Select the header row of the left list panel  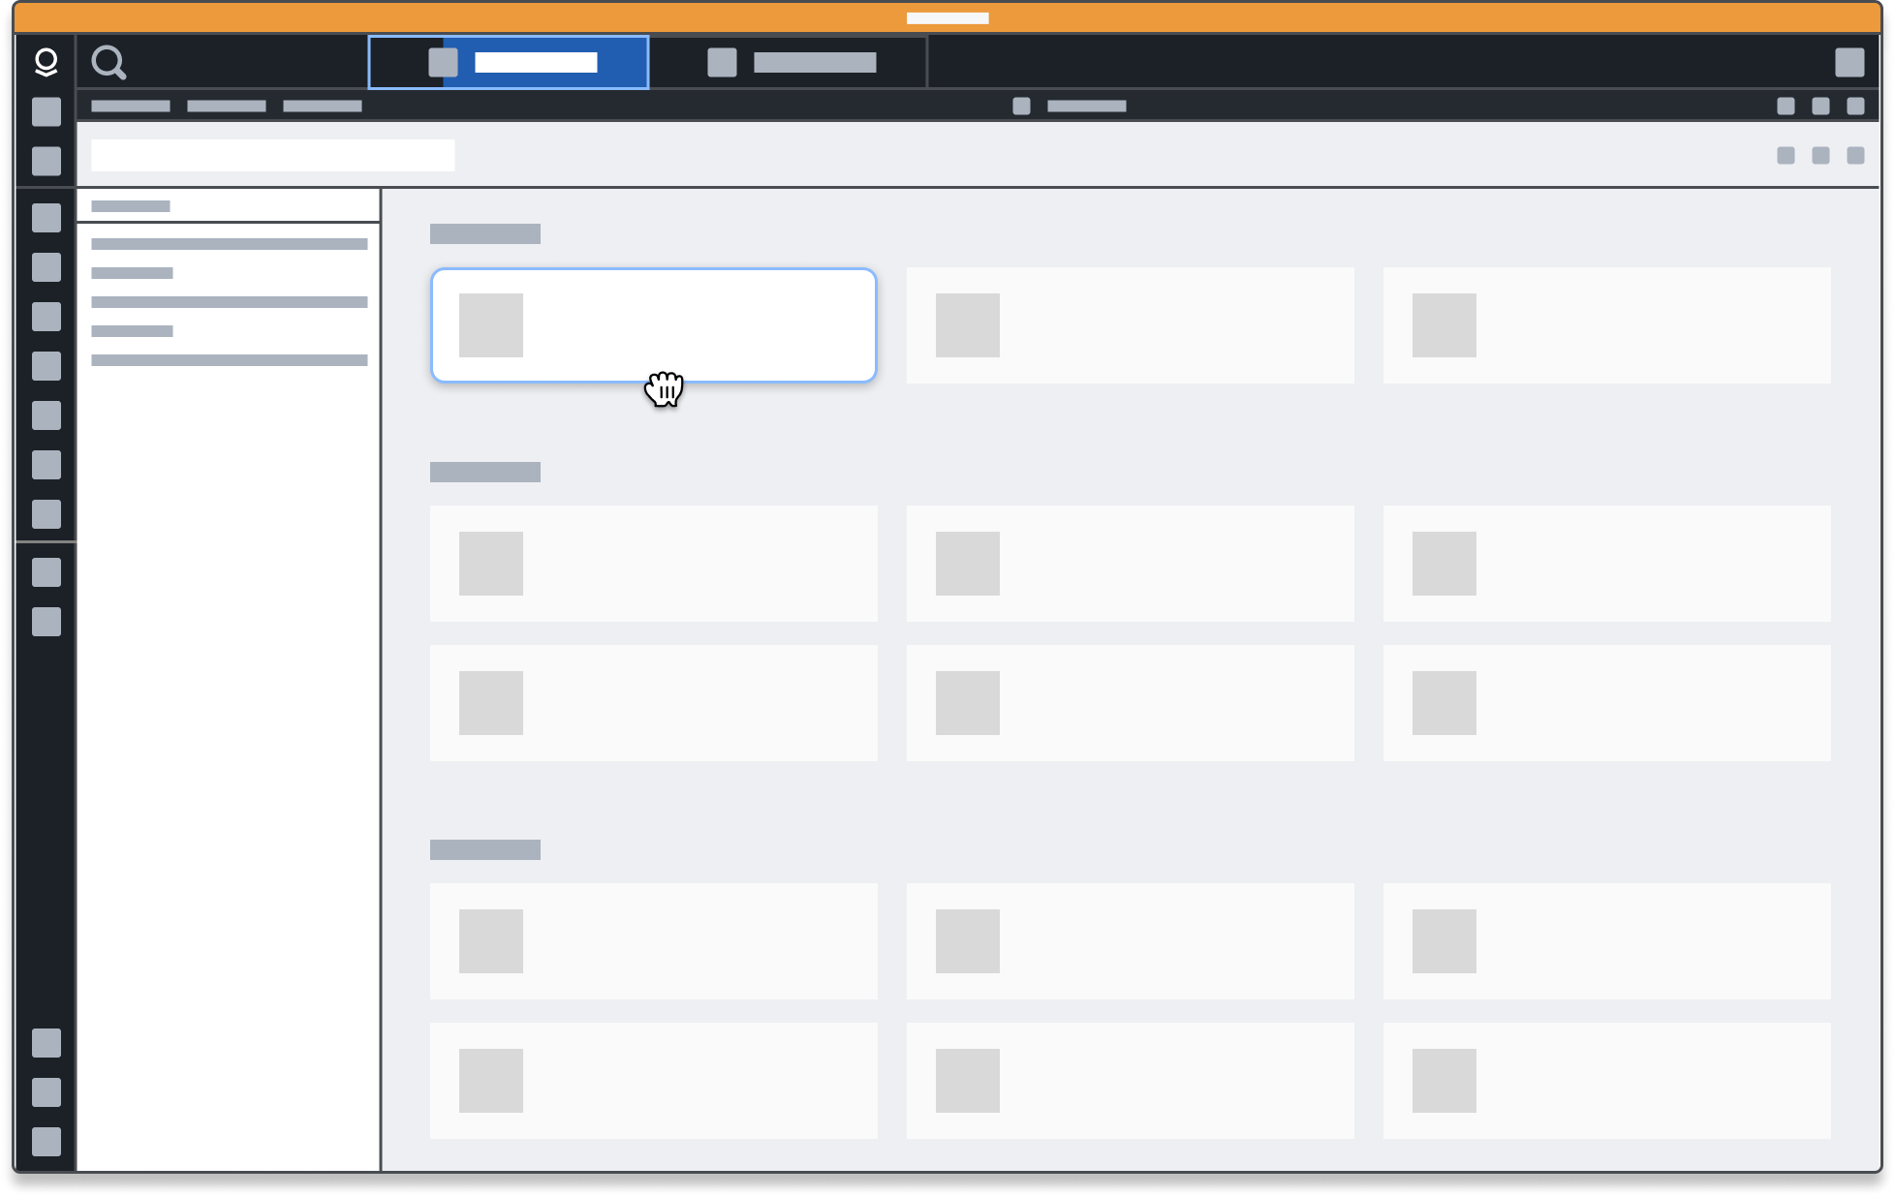coord(229,205)
